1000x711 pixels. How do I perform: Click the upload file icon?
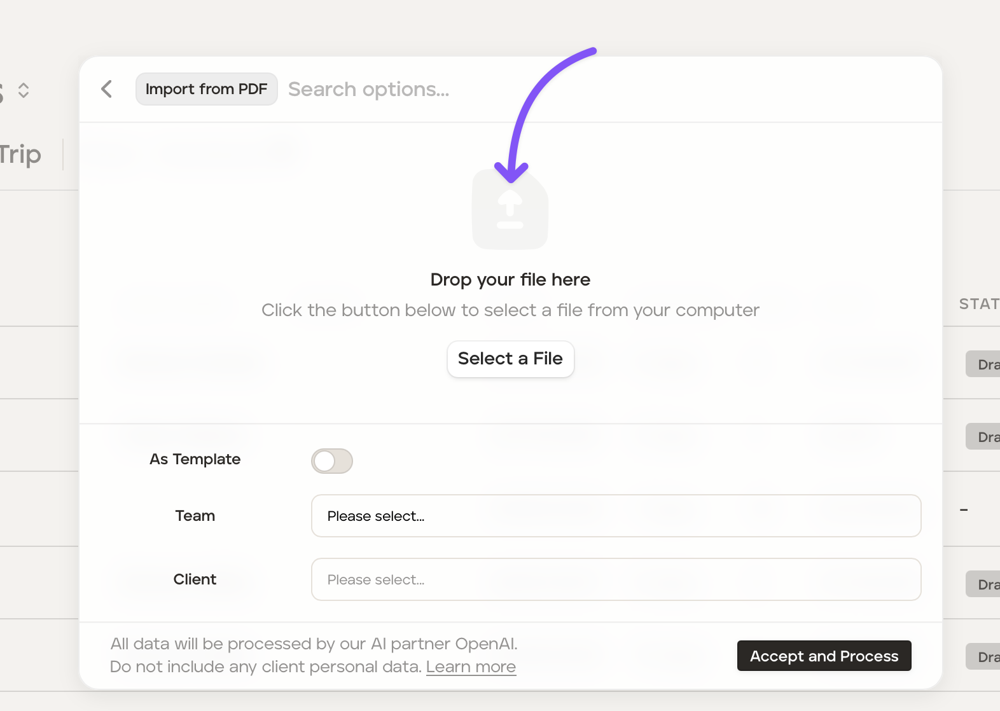coord(510,209)
